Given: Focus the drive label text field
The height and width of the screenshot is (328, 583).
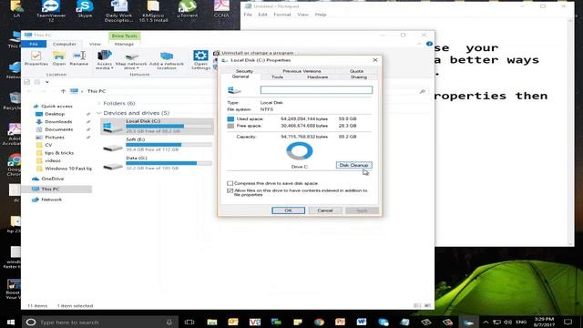Looking at the screenshot, I should click(x=316, y=89).
